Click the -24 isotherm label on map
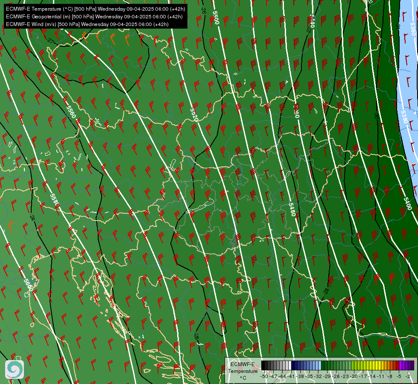Image resolution: width=418 pixels, height=384 pixels. coord(32,218)
